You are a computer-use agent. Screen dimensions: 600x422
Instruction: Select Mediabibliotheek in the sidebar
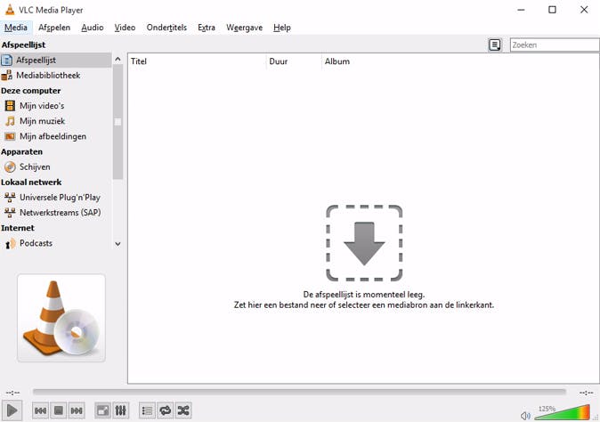[x=56, y=76]
